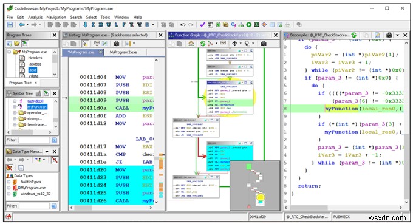The width and height of the screenshot is (413, 224).
Task: Re-decompile with green refresh icon
Action: pos(353,35)
